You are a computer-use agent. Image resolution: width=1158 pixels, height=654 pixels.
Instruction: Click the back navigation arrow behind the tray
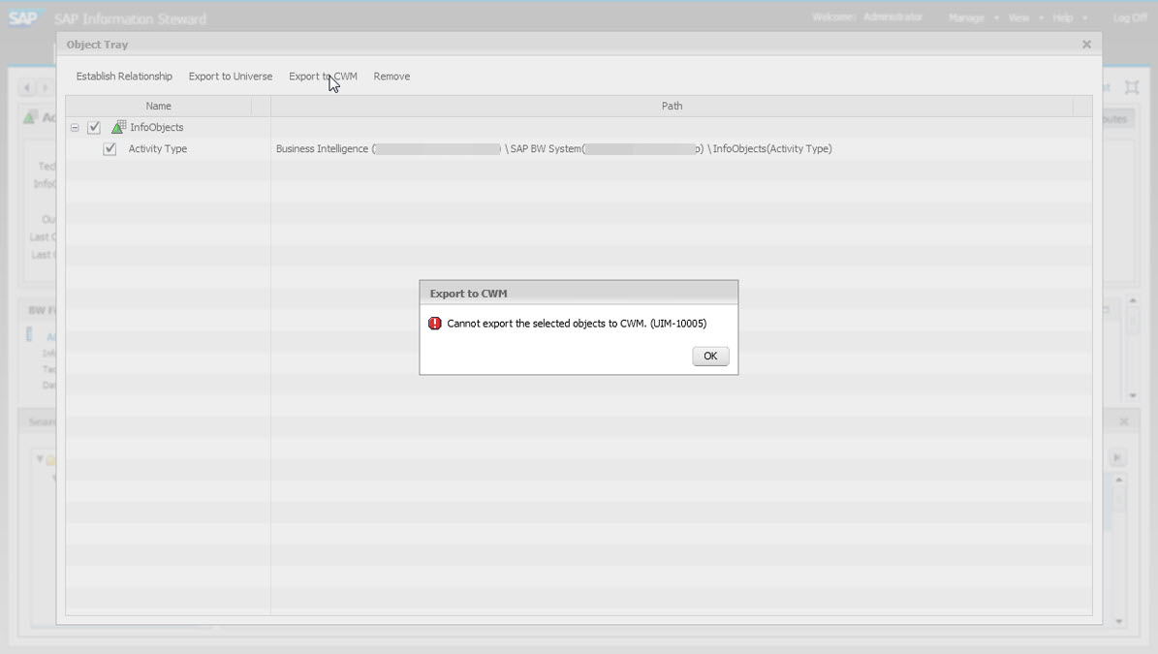27,88
